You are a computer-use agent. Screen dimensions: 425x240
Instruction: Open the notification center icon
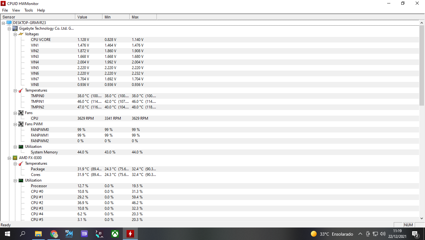point(416,234)
